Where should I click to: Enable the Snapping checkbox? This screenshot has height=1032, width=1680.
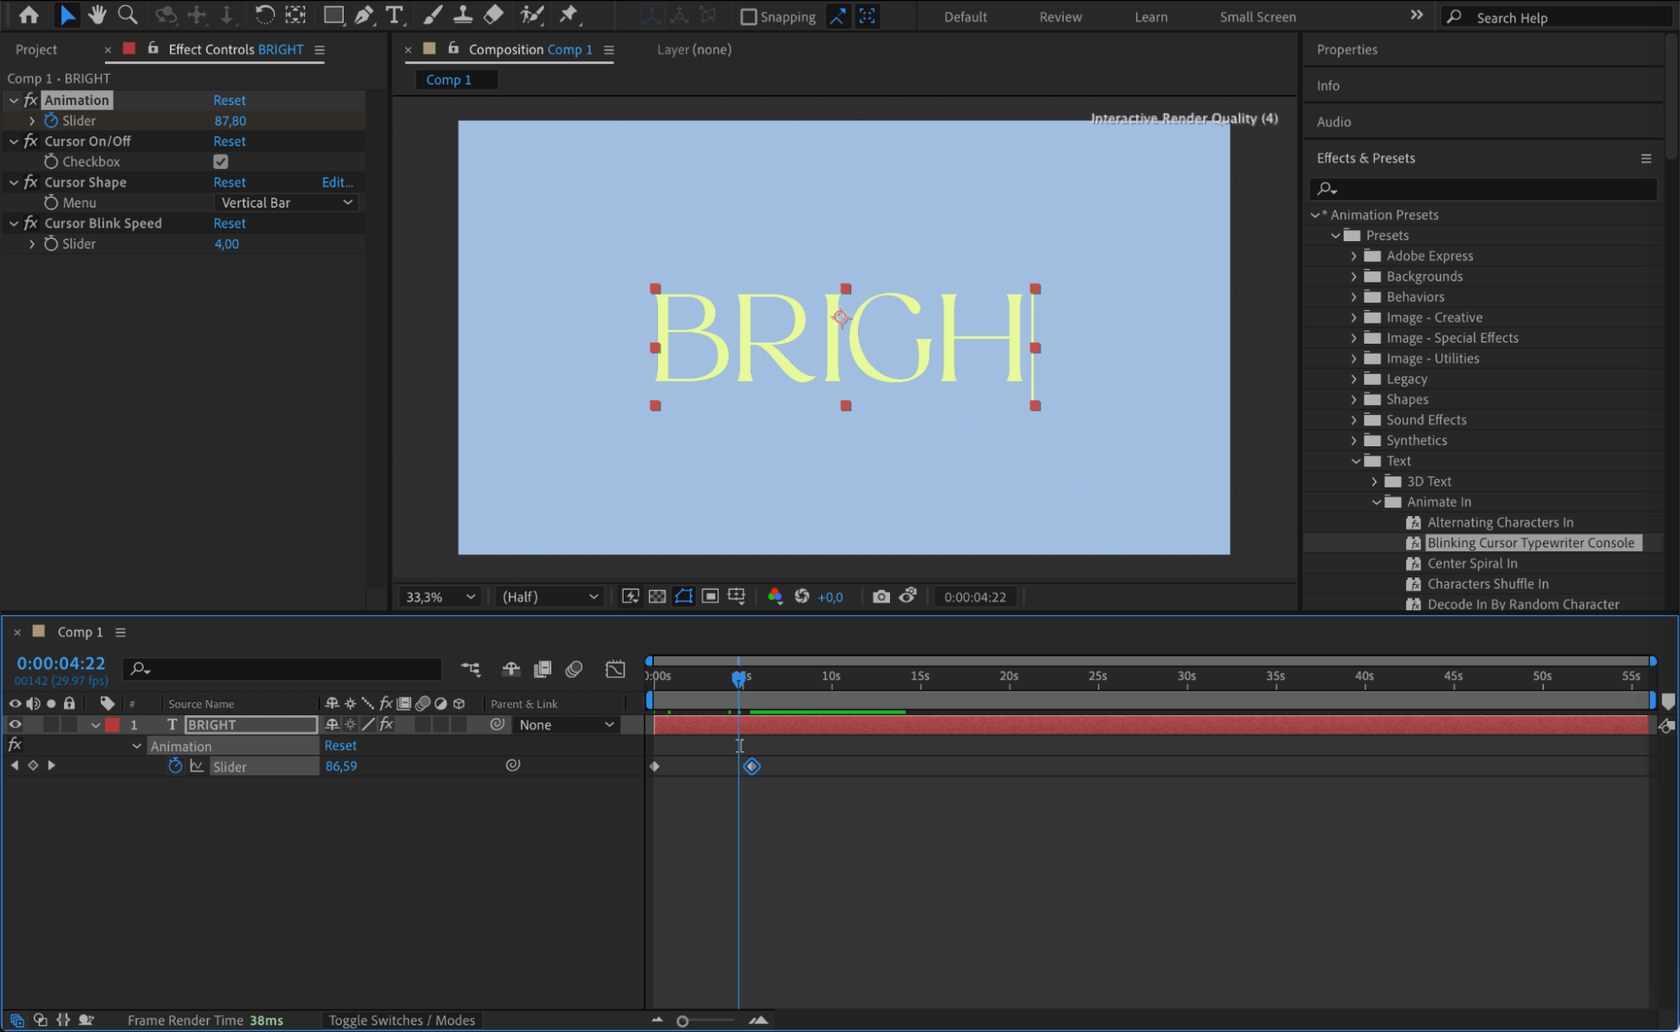click(749, 17)
